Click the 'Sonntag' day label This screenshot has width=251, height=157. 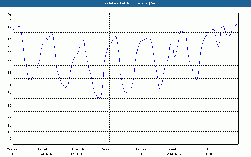(206, 149)
